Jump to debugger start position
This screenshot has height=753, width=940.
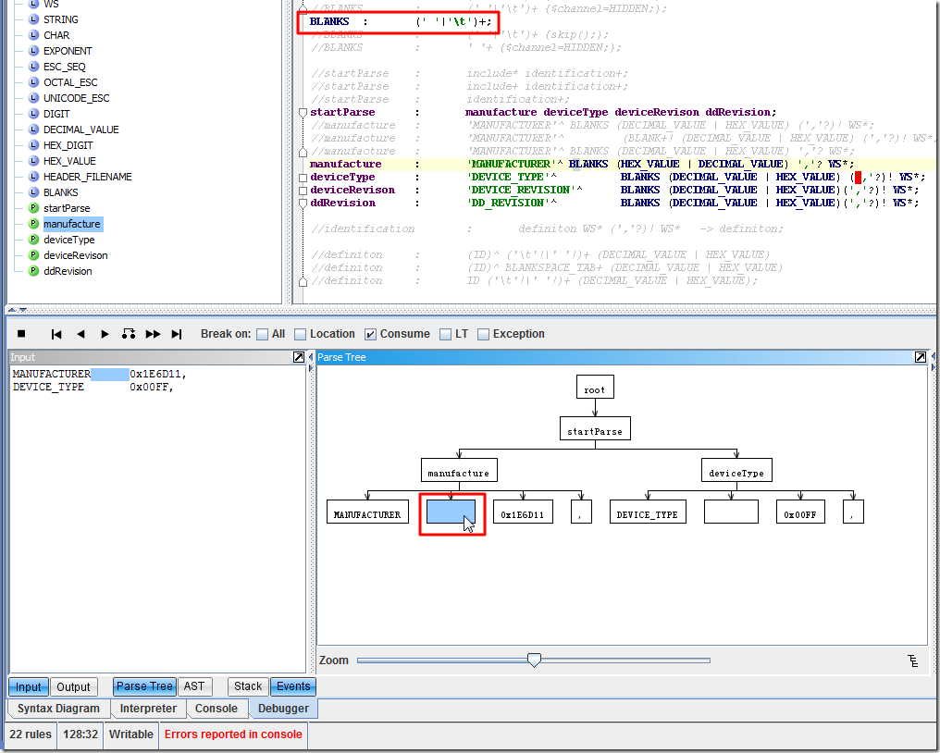click(x=56, y=334)
